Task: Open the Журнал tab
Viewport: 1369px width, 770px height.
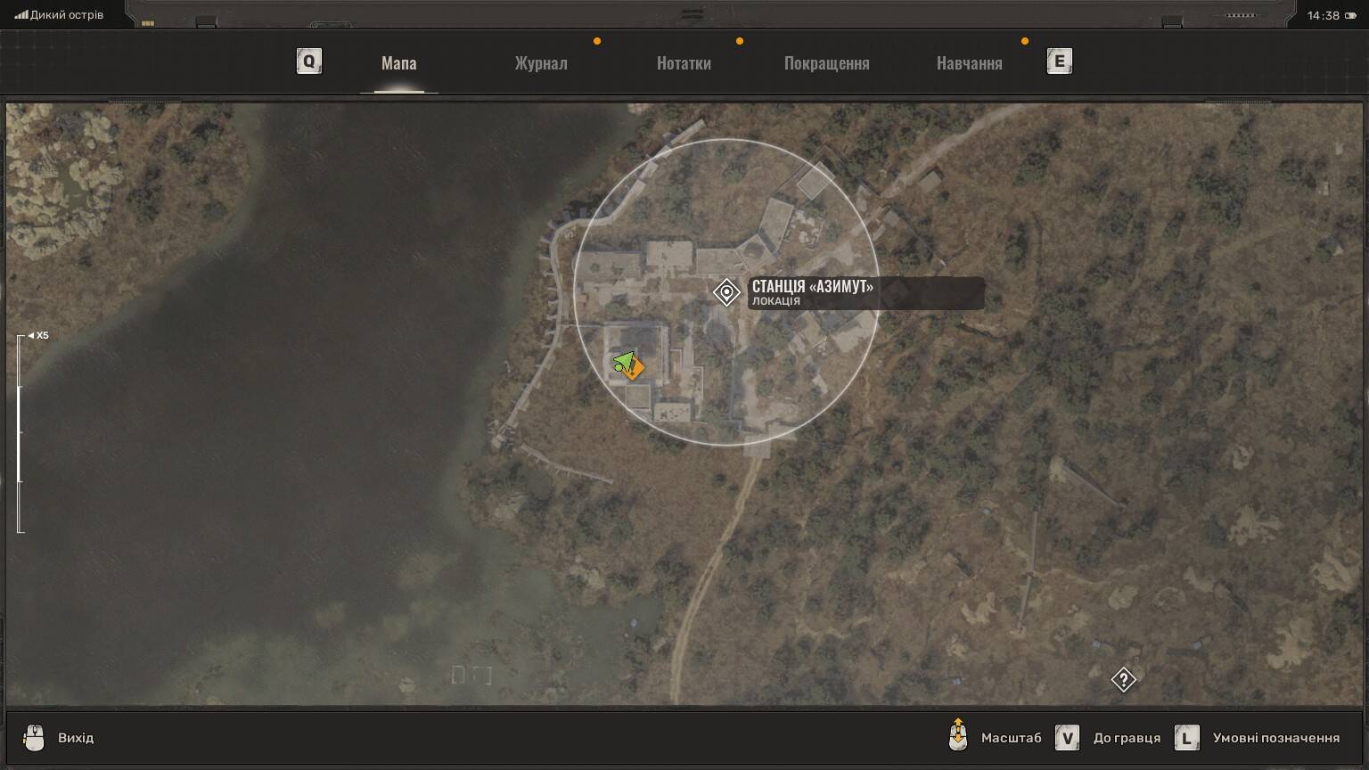Action: click(541, 63)
